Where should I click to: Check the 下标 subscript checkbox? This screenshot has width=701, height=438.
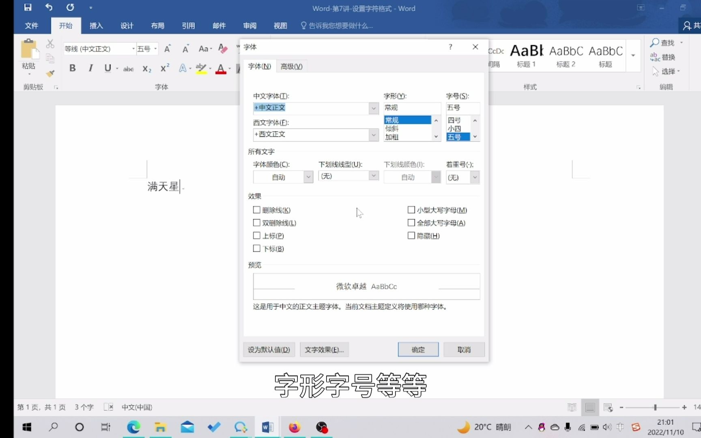click(x=256, y=248)
